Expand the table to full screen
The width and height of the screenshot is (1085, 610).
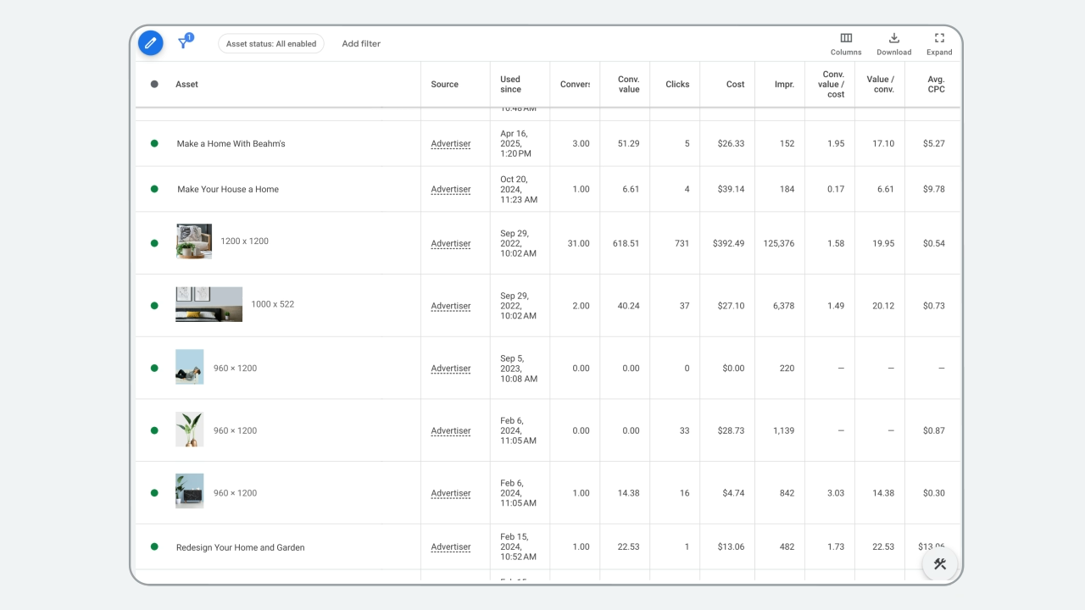(x=938, y=44)
